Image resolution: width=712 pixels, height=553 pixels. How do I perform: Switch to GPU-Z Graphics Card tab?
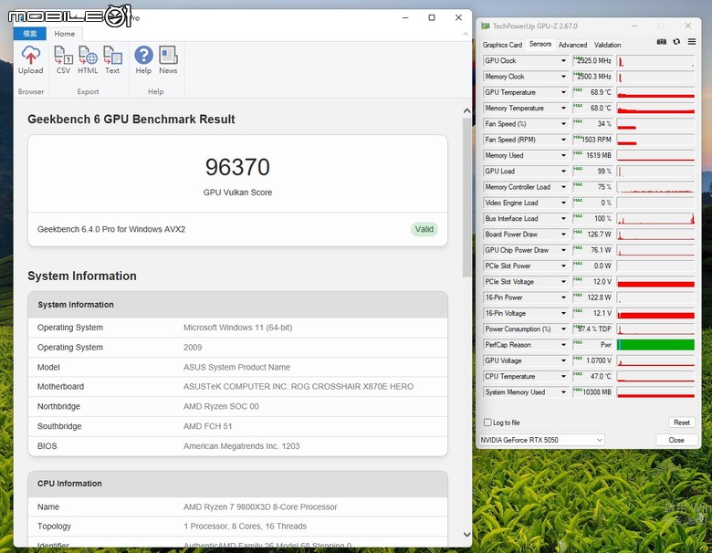[x=502, y=45]
